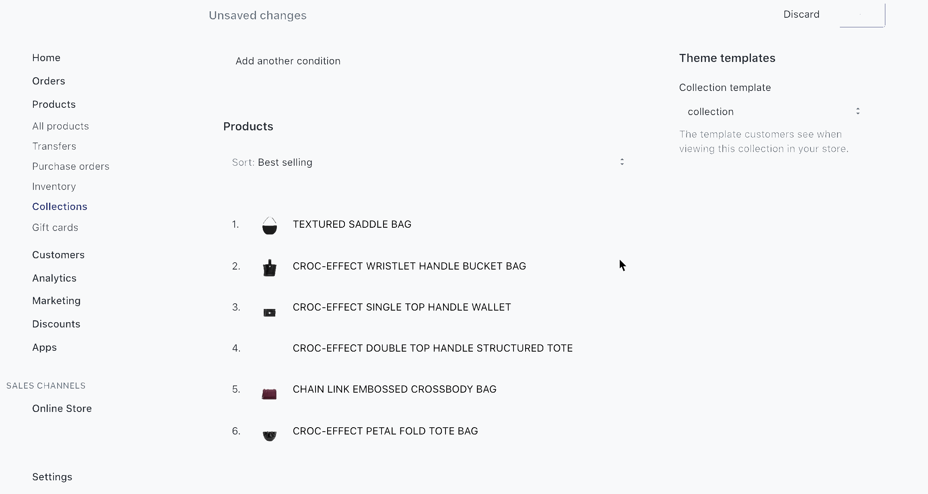Click the Croc-Effect Double Top Handle Tote thumbnail
928x494 pixels.
[x=269, y=348]
